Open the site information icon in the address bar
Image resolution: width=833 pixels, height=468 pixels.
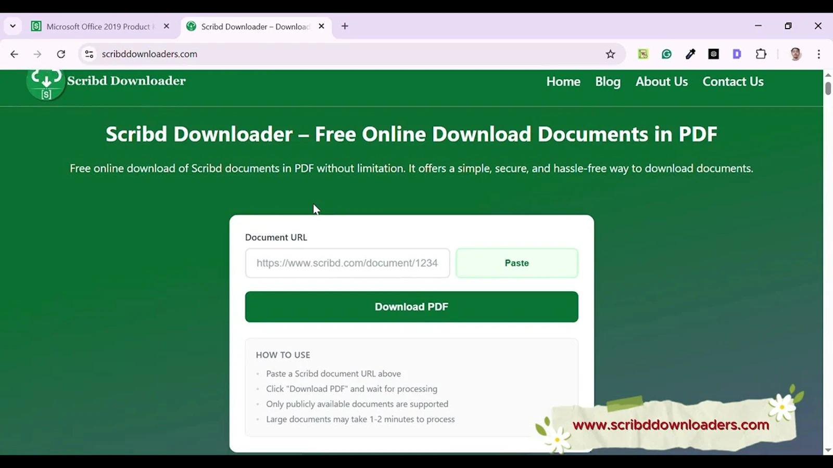coord(89,54)
